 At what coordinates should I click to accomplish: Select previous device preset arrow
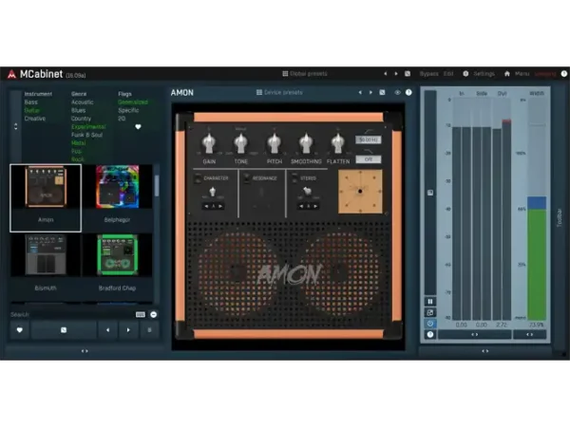pos(360,93)
